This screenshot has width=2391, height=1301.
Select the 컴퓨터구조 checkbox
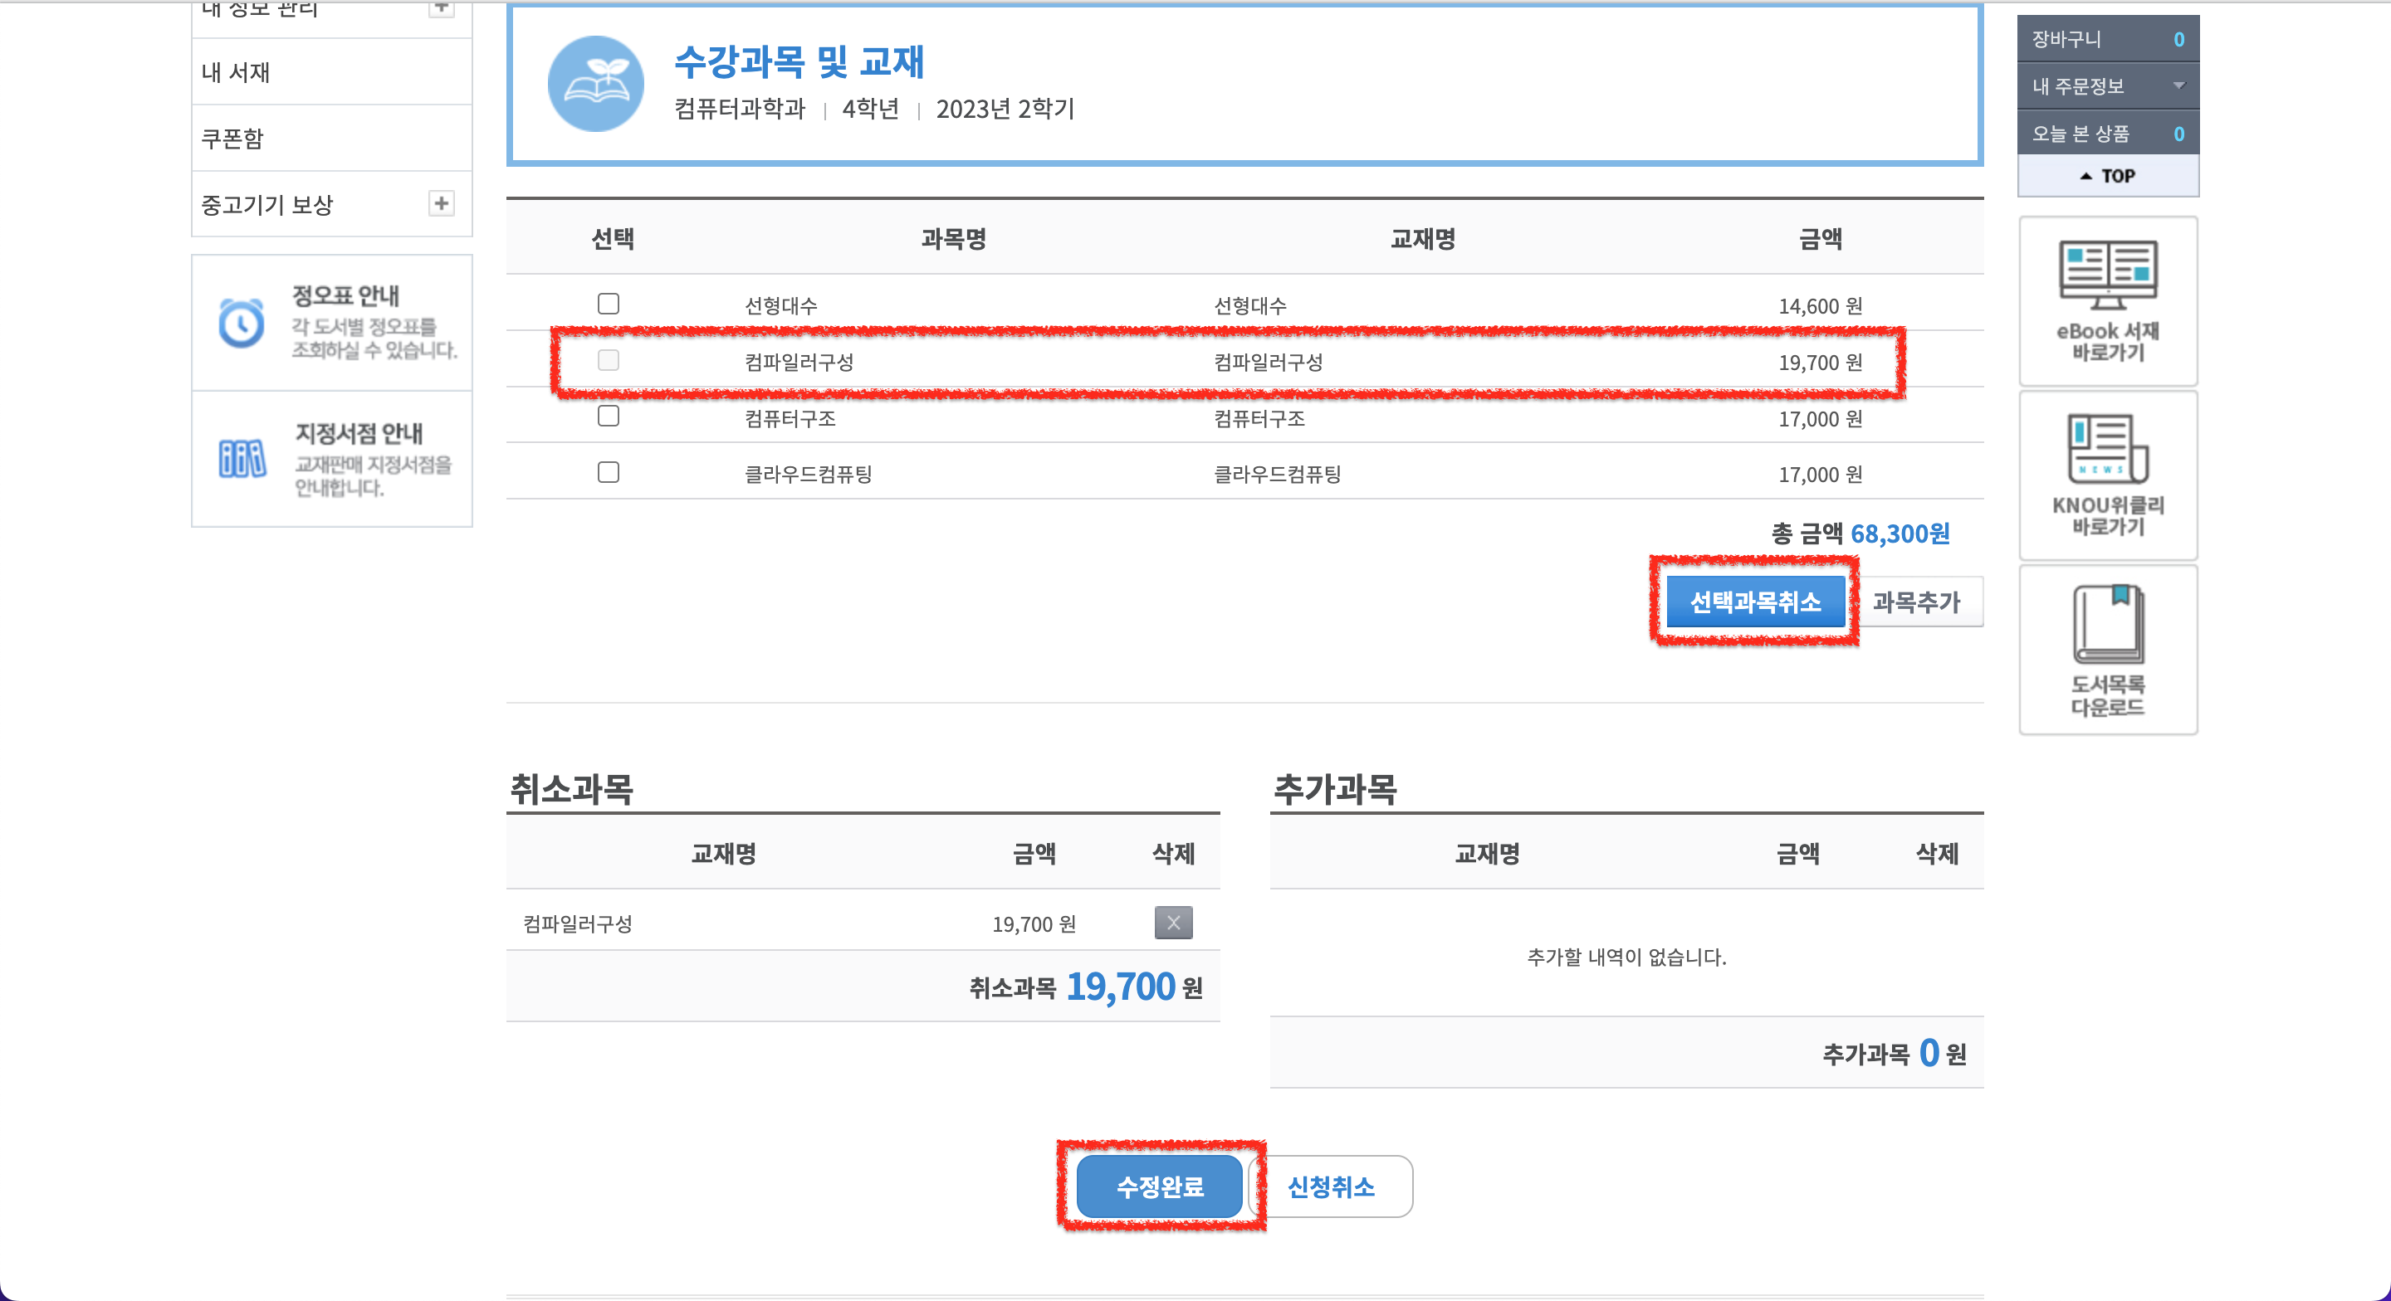tap(608, 416)
